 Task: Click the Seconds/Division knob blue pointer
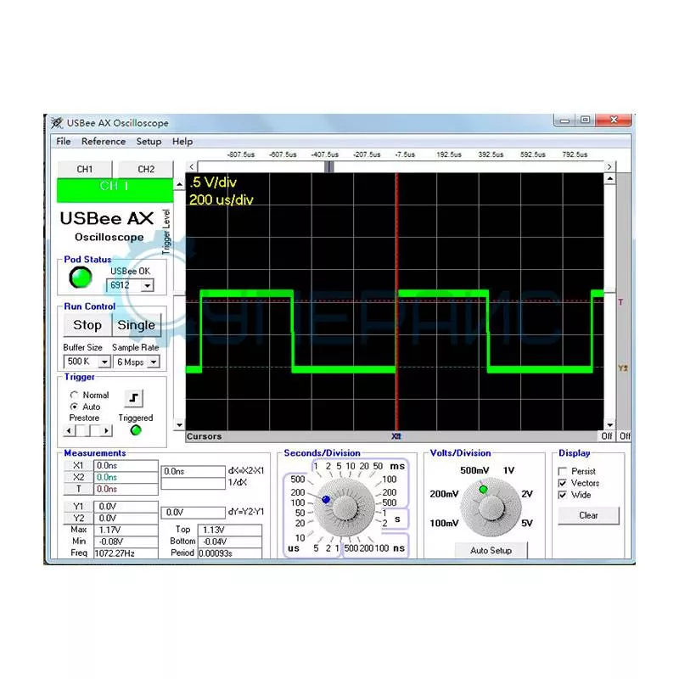click(326, 499)
